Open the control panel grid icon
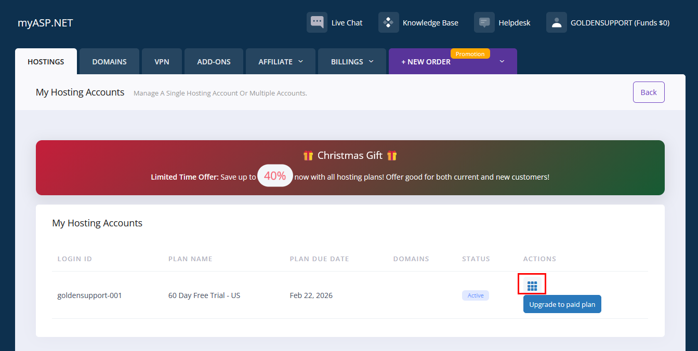 pos(532,286)
